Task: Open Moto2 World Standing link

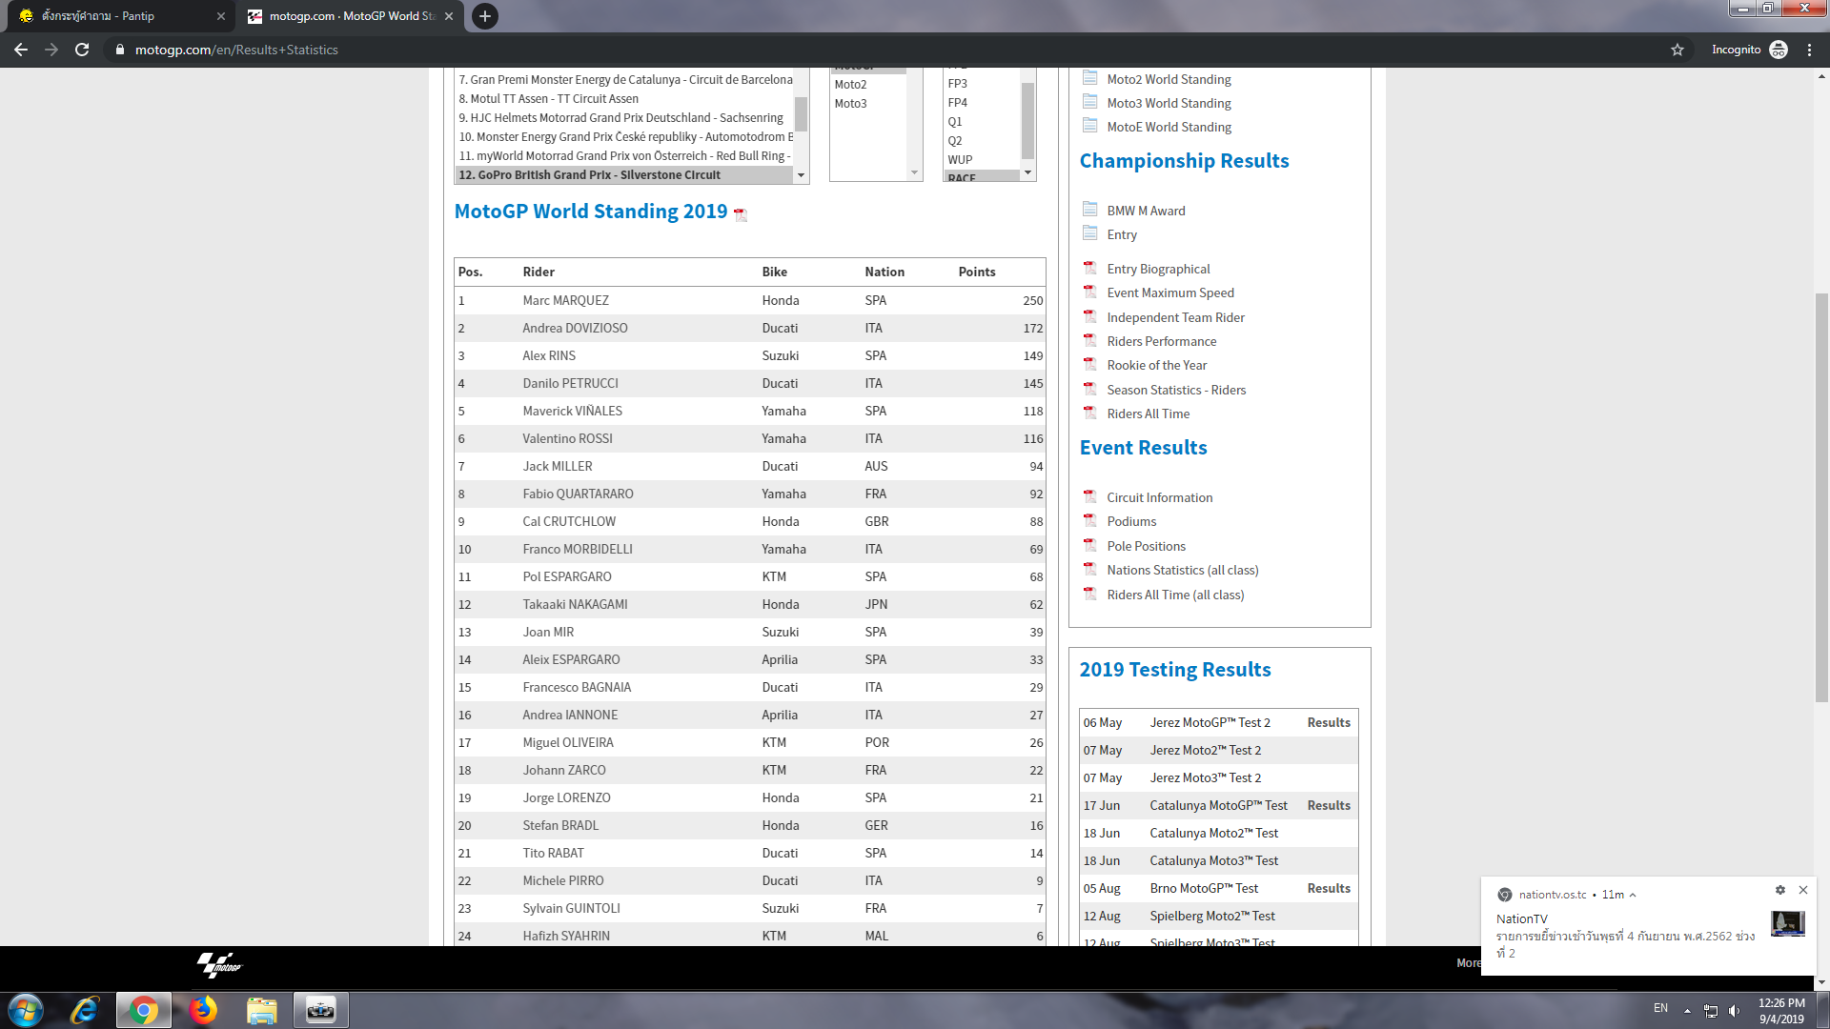Action: coord(1169,79)
